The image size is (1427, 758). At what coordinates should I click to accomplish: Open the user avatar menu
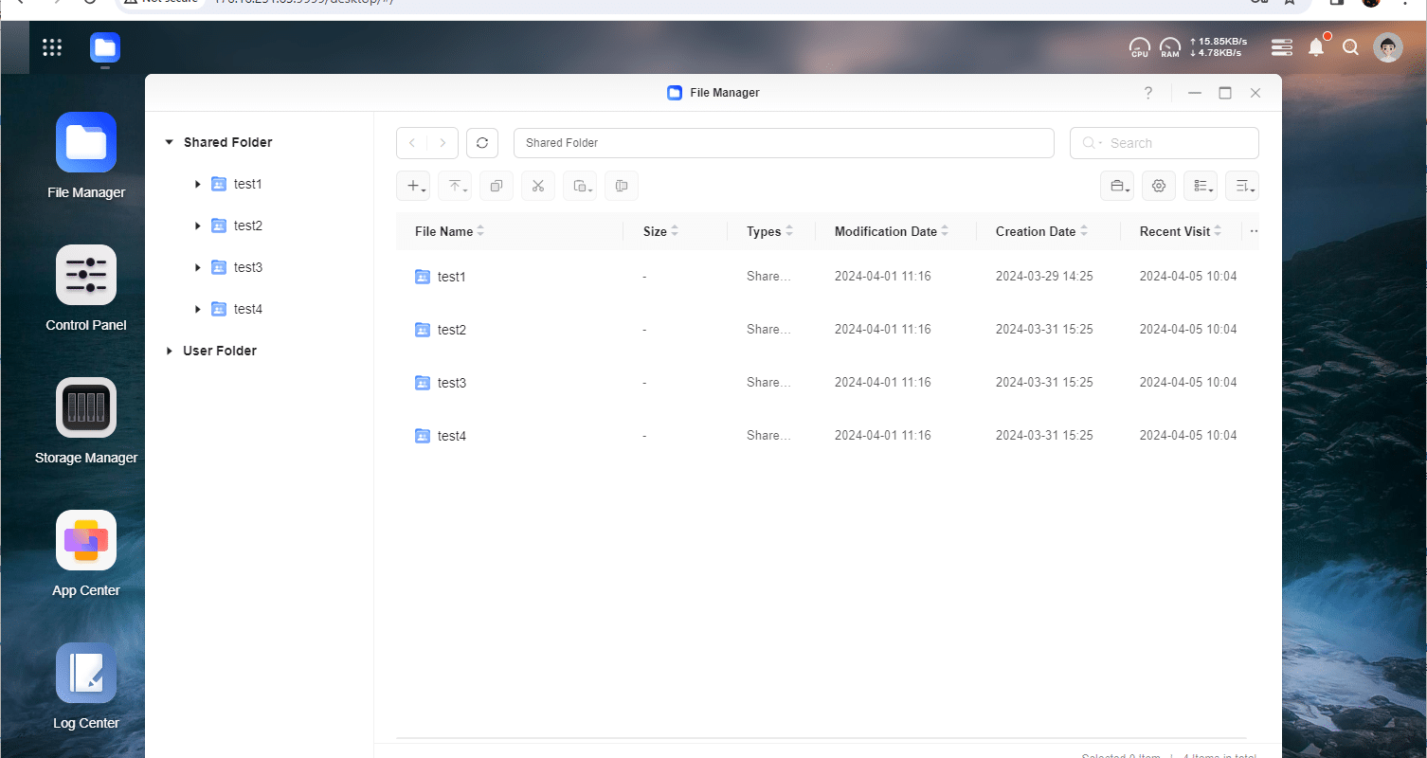(x=1388, y=47)
